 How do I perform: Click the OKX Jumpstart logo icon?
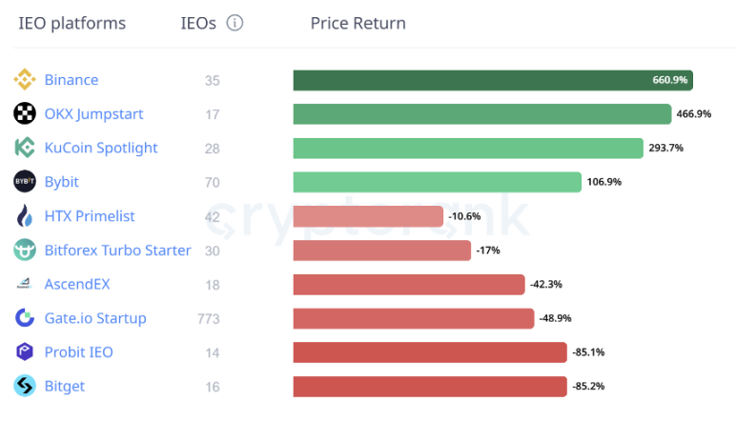tap(25, 114)
